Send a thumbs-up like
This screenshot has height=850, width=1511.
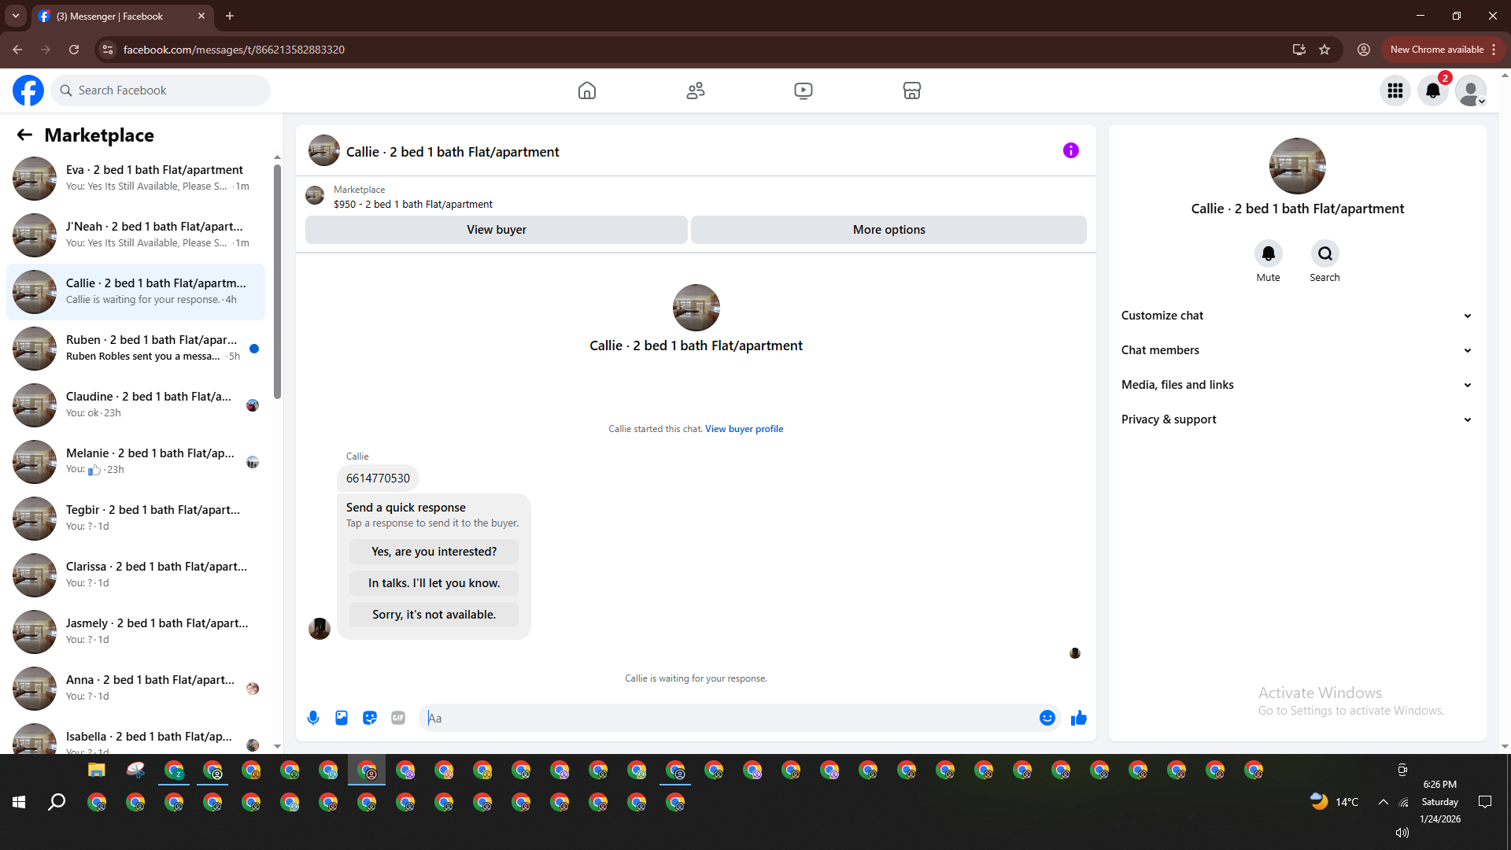[x=1079, y=718]
